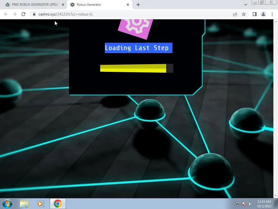Viewport: 278px width, 209px height.
Task: Click the pink gear icon
Action: pos(136,28)
